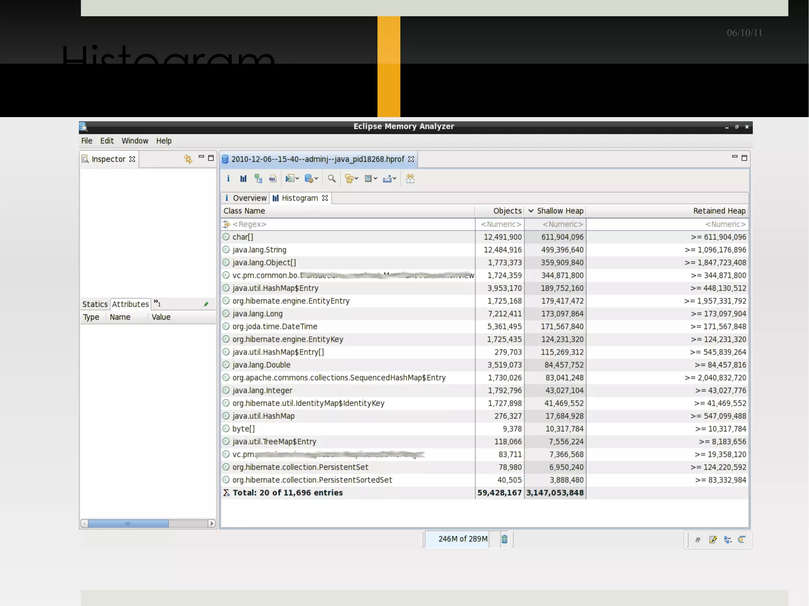Open the Window menu
The width and height of the screenshot is (809, 606).
[x=135, y=141]
